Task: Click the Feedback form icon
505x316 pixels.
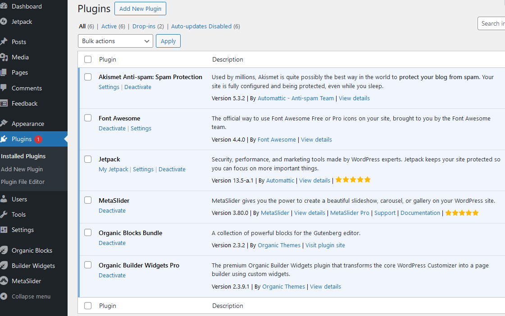Action: pyautogui.click(x=4, y=103)
